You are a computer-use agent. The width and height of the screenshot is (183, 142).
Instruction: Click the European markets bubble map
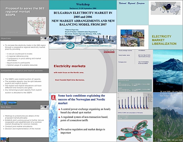coord(135,131)
